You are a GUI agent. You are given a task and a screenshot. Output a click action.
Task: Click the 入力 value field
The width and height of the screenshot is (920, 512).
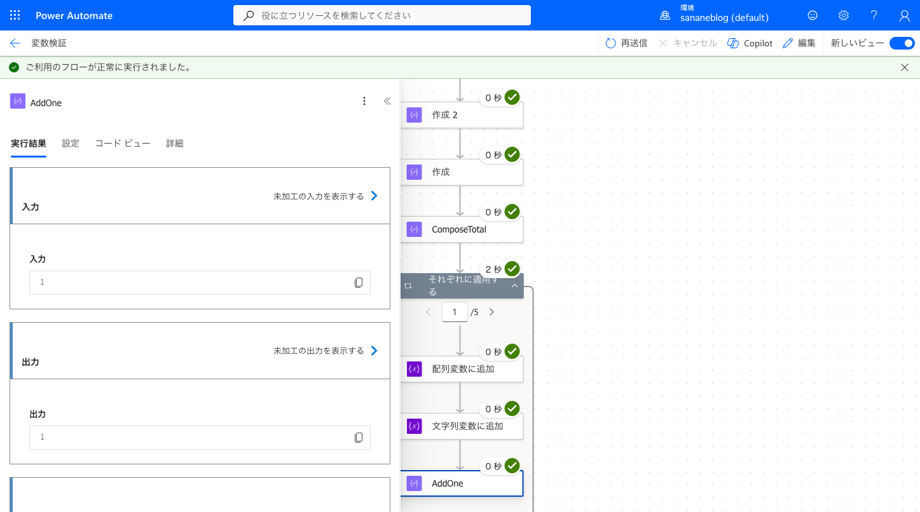point(200,283)
